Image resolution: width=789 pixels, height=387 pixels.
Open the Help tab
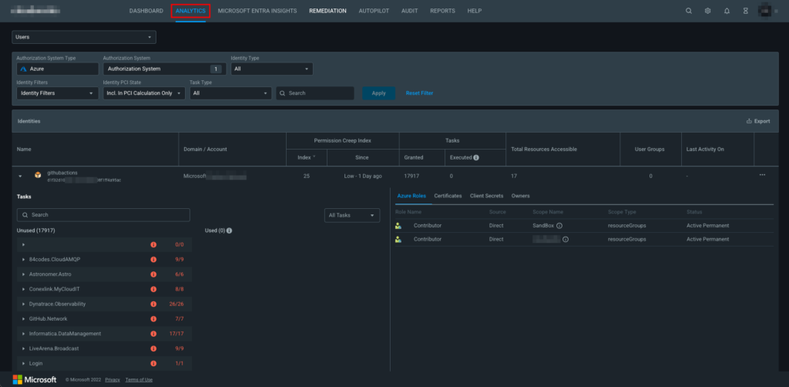click(474, 11)
